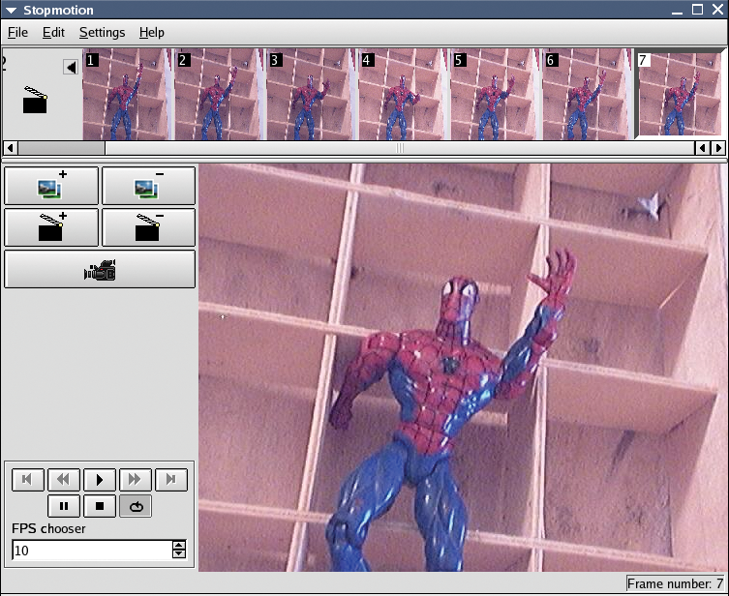The image size is (729, 596).
Task: Open the Edit menu
Action: tap(53, 33)
